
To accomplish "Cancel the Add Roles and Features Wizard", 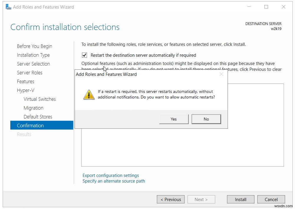I will point(271,199).
